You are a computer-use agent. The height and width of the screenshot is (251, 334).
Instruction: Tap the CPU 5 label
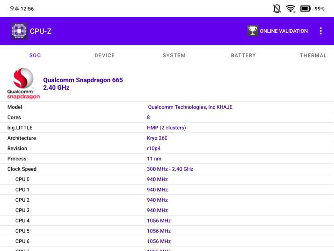pyautogui.click(x=22, y=231)
